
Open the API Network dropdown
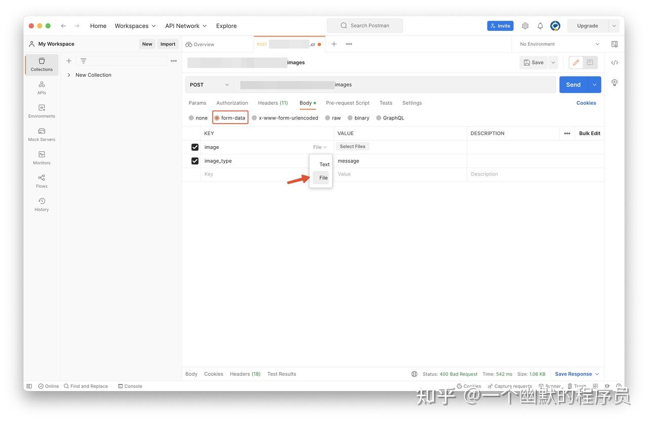[186, 26]
